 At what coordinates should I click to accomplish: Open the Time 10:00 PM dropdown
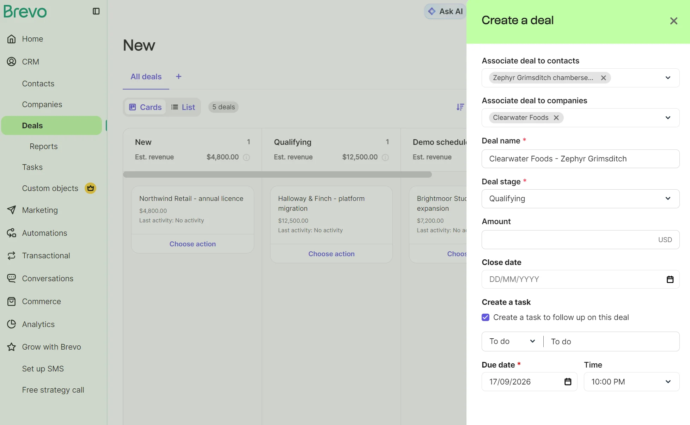coord(632,382)
